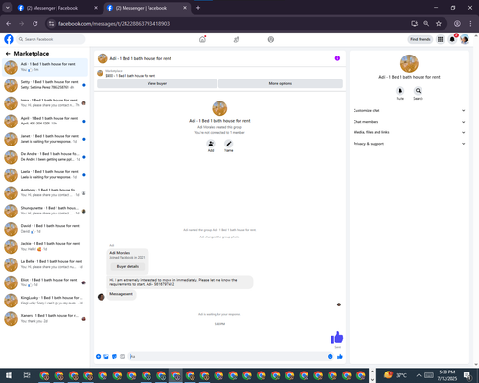This screenshot has height=383, width=479.
Task: Open more actions plus icon in composer
Action: click(99, 356)
